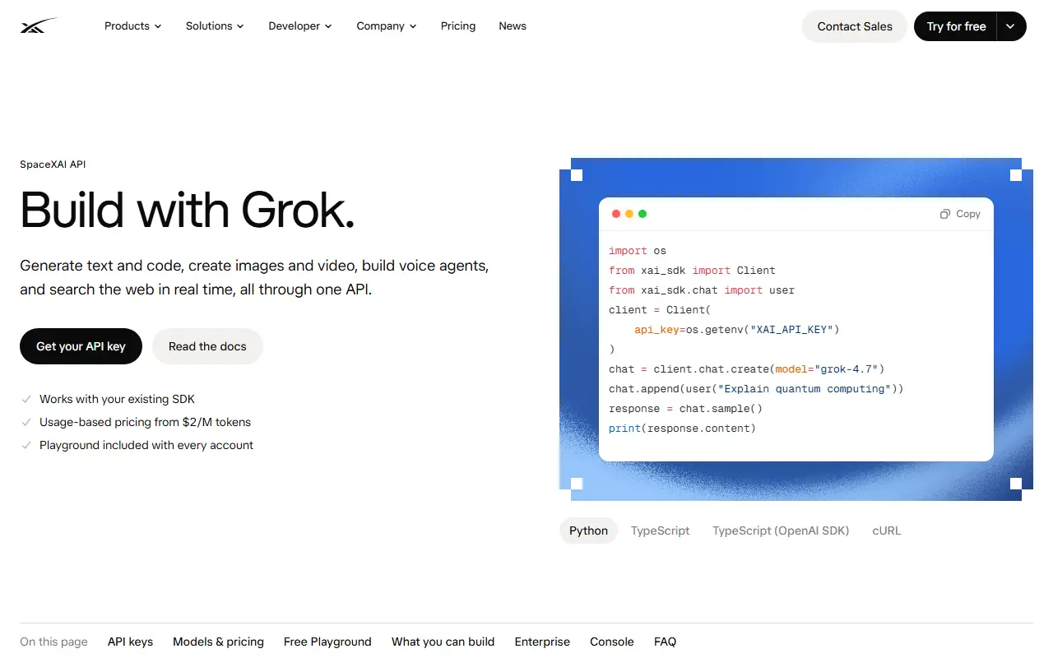This screenshot has width=1053, height=658.
Task: Open Read the docs button
Action: tap(207, 346)
